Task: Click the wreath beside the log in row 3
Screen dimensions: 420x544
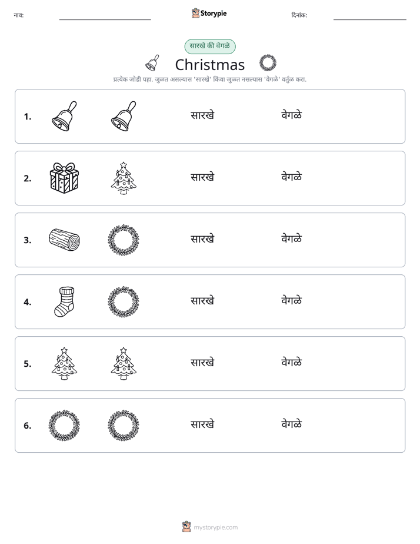Action: tap(124, 240)
